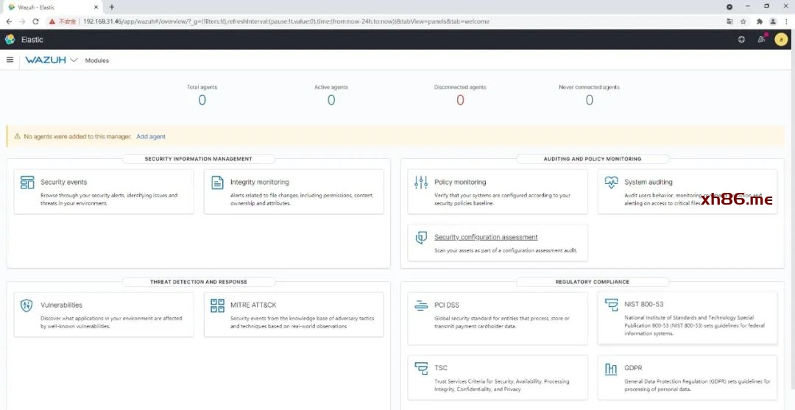Click the Add agent link
The width and height of the screenshot is (795, 410).
click(x=151, y=137)
